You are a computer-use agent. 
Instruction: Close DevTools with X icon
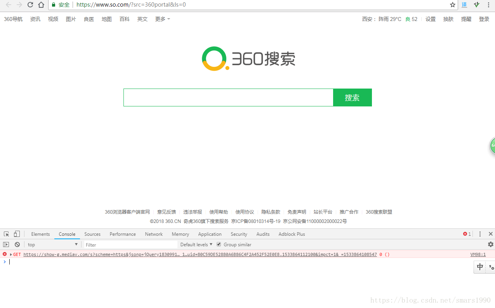[x=491, y=234]
